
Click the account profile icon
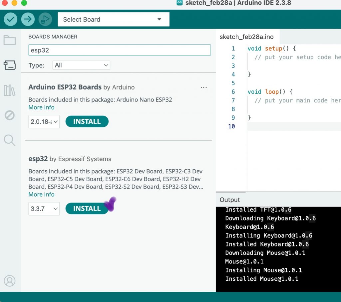9,281
